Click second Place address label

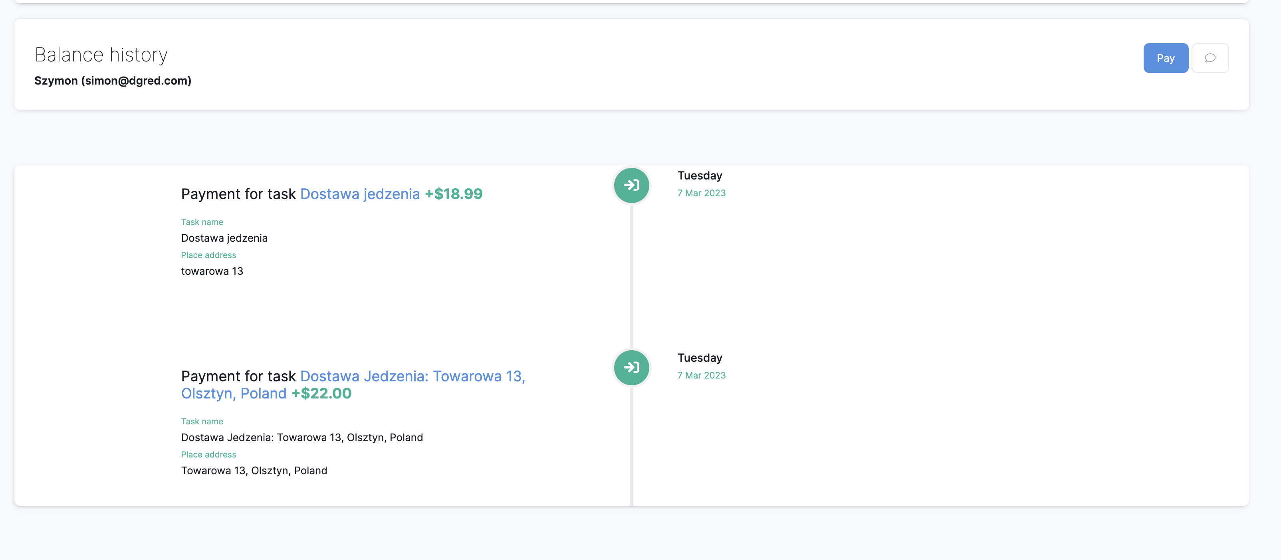[208, 454]
